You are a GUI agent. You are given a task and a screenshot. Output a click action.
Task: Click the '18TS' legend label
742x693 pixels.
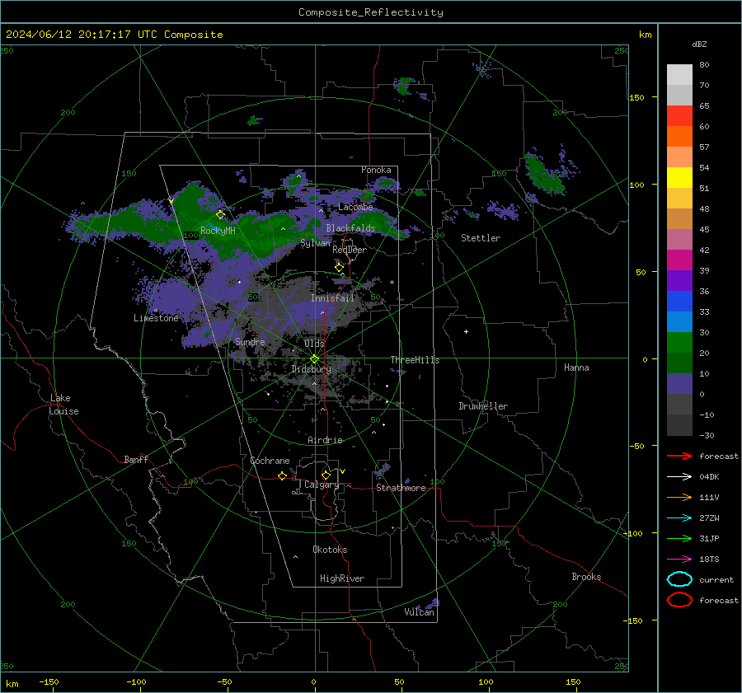pyautogui.click(x=709, y=560)
